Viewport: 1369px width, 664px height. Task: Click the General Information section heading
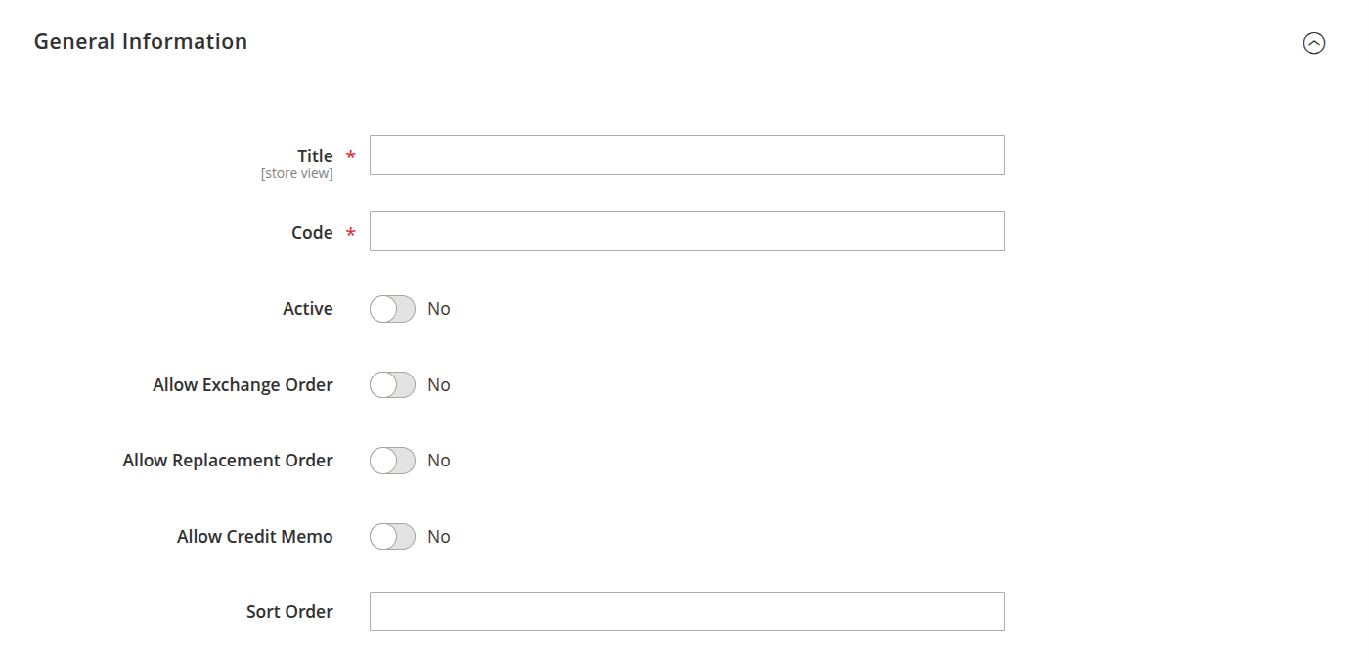141,41
